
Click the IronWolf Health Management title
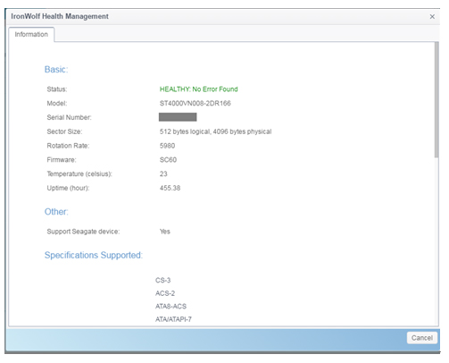coord(60,16)
